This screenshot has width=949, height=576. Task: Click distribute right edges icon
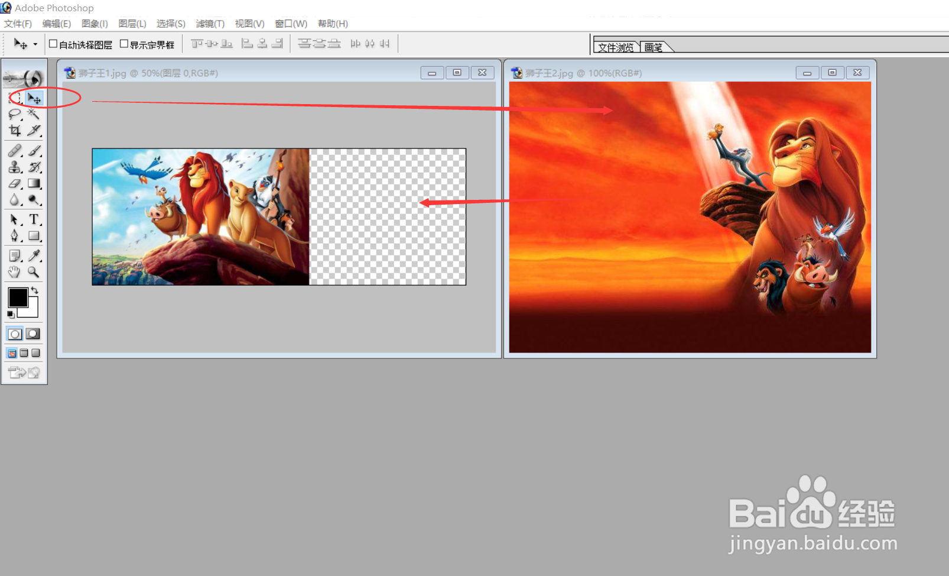coord(385,44)
